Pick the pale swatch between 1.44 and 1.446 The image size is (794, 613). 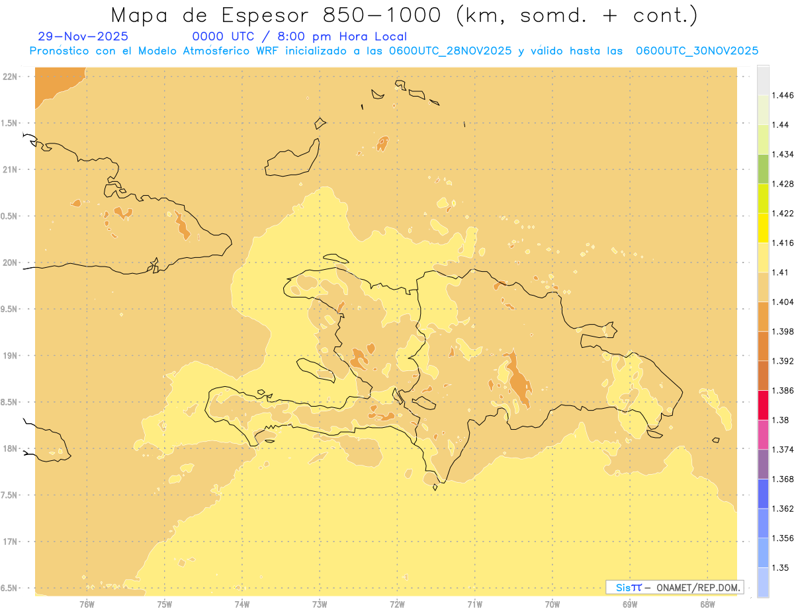coord(763,110)
